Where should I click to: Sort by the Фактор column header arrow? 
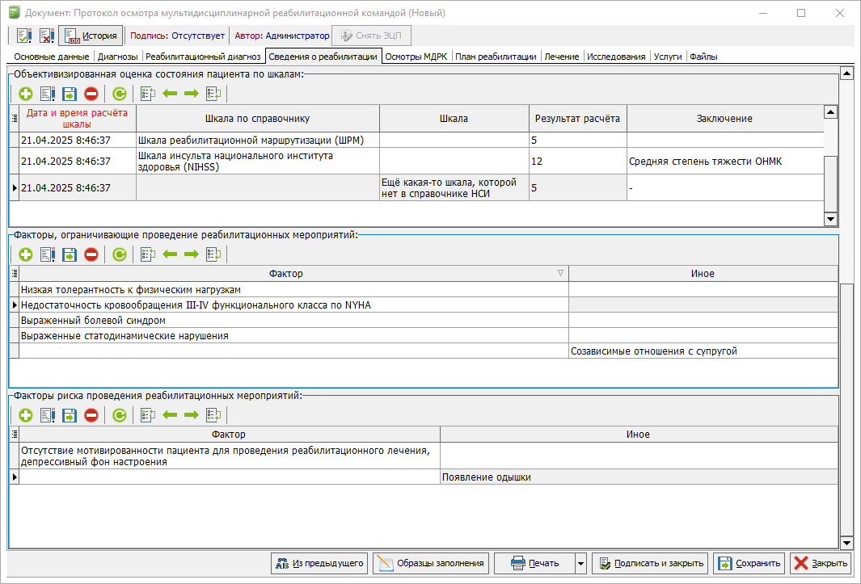pos(560,273)
